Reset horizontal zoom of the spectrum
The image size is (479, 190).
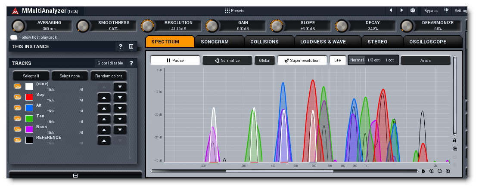(x=448, y=171)
